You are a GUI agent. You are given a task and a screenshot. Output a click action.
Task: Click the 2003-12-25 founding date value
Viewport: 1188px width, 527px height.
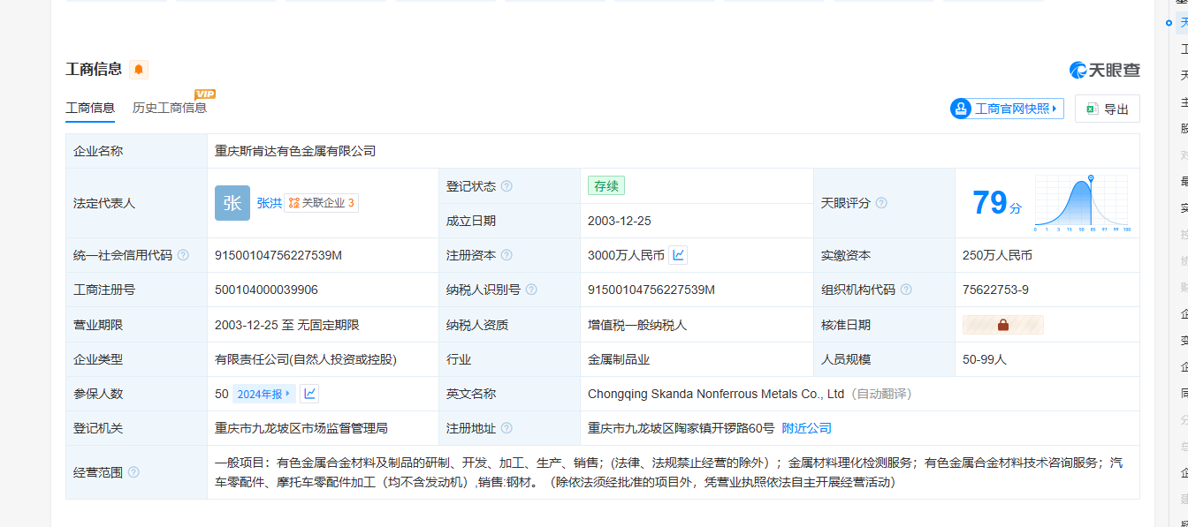click(x=620, y=221)
